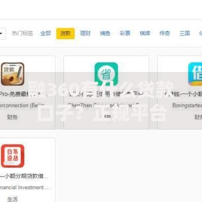The width and height of the screenshot is (202, 202).
Task: Click the 小额分期贷款借... app title
Action: pyautogui.click(x=24, y=176)
